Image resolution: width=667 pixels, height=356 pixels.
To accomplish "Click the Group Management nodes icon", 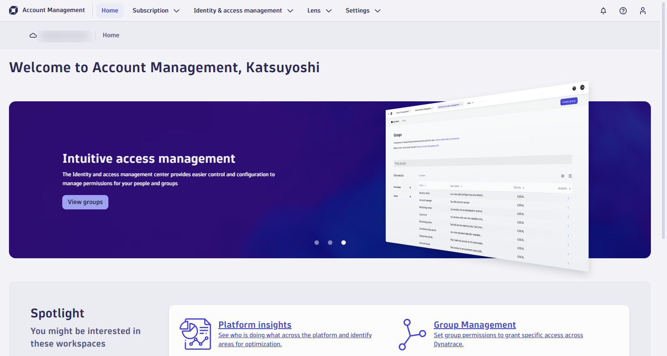I will 412,334.
